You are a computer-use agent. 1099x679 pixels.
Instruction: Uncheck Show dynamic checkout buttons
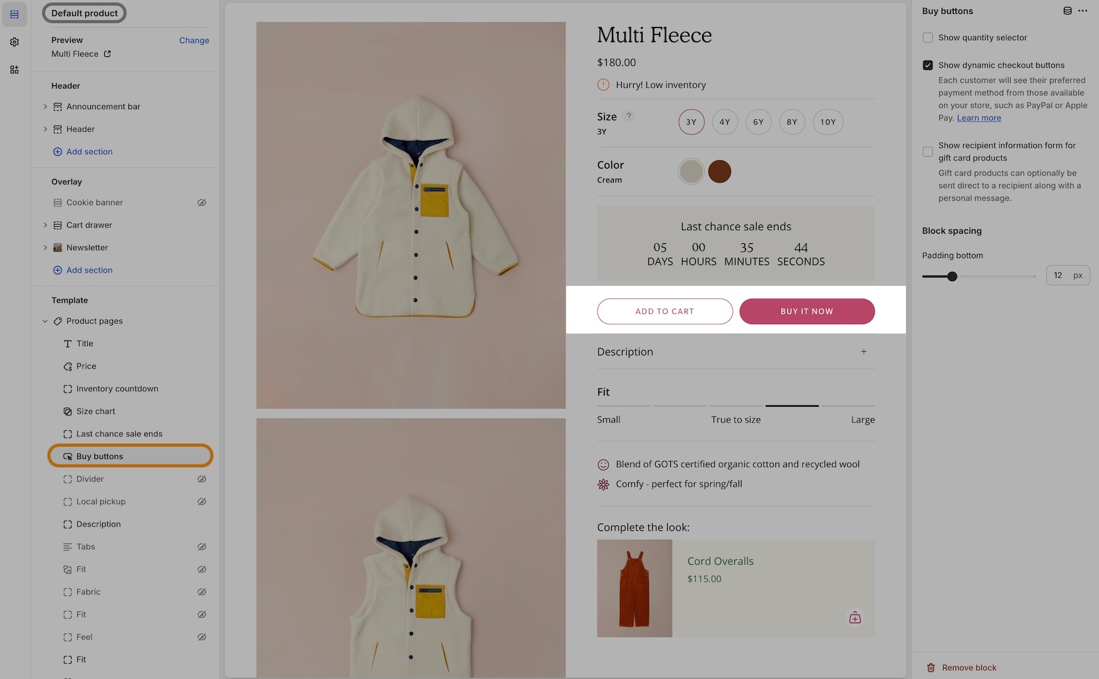(928, 65)
